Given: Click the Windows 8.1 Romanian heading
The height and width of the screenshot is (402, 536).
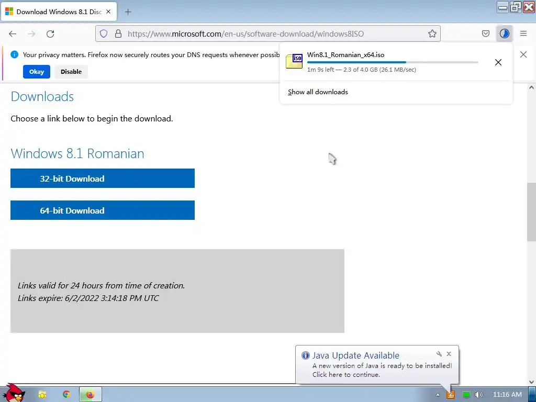Looking at the screenshot, I should click(x=77, y=153).
